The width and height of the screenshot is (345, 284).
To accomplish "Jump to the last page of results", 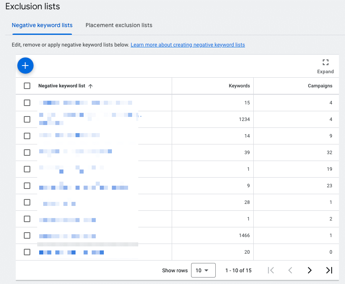I will 329,270.
